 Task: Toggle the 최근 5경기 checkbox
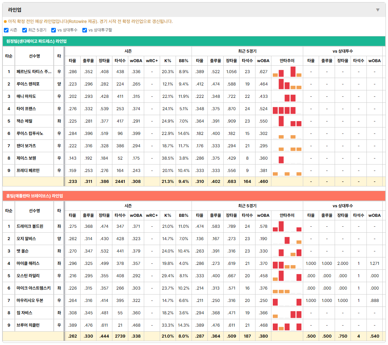click(24, 30)
